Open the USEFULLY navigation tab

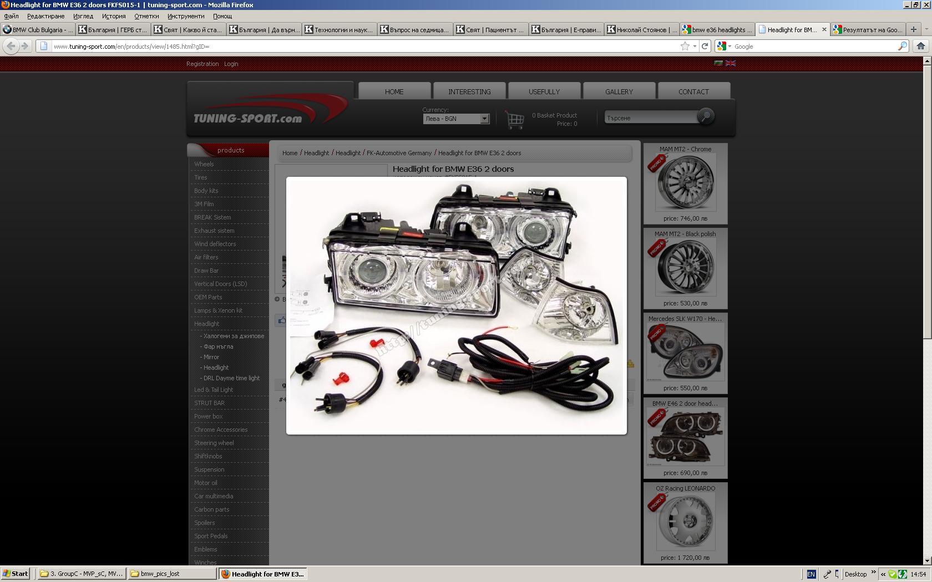(544, 91)
